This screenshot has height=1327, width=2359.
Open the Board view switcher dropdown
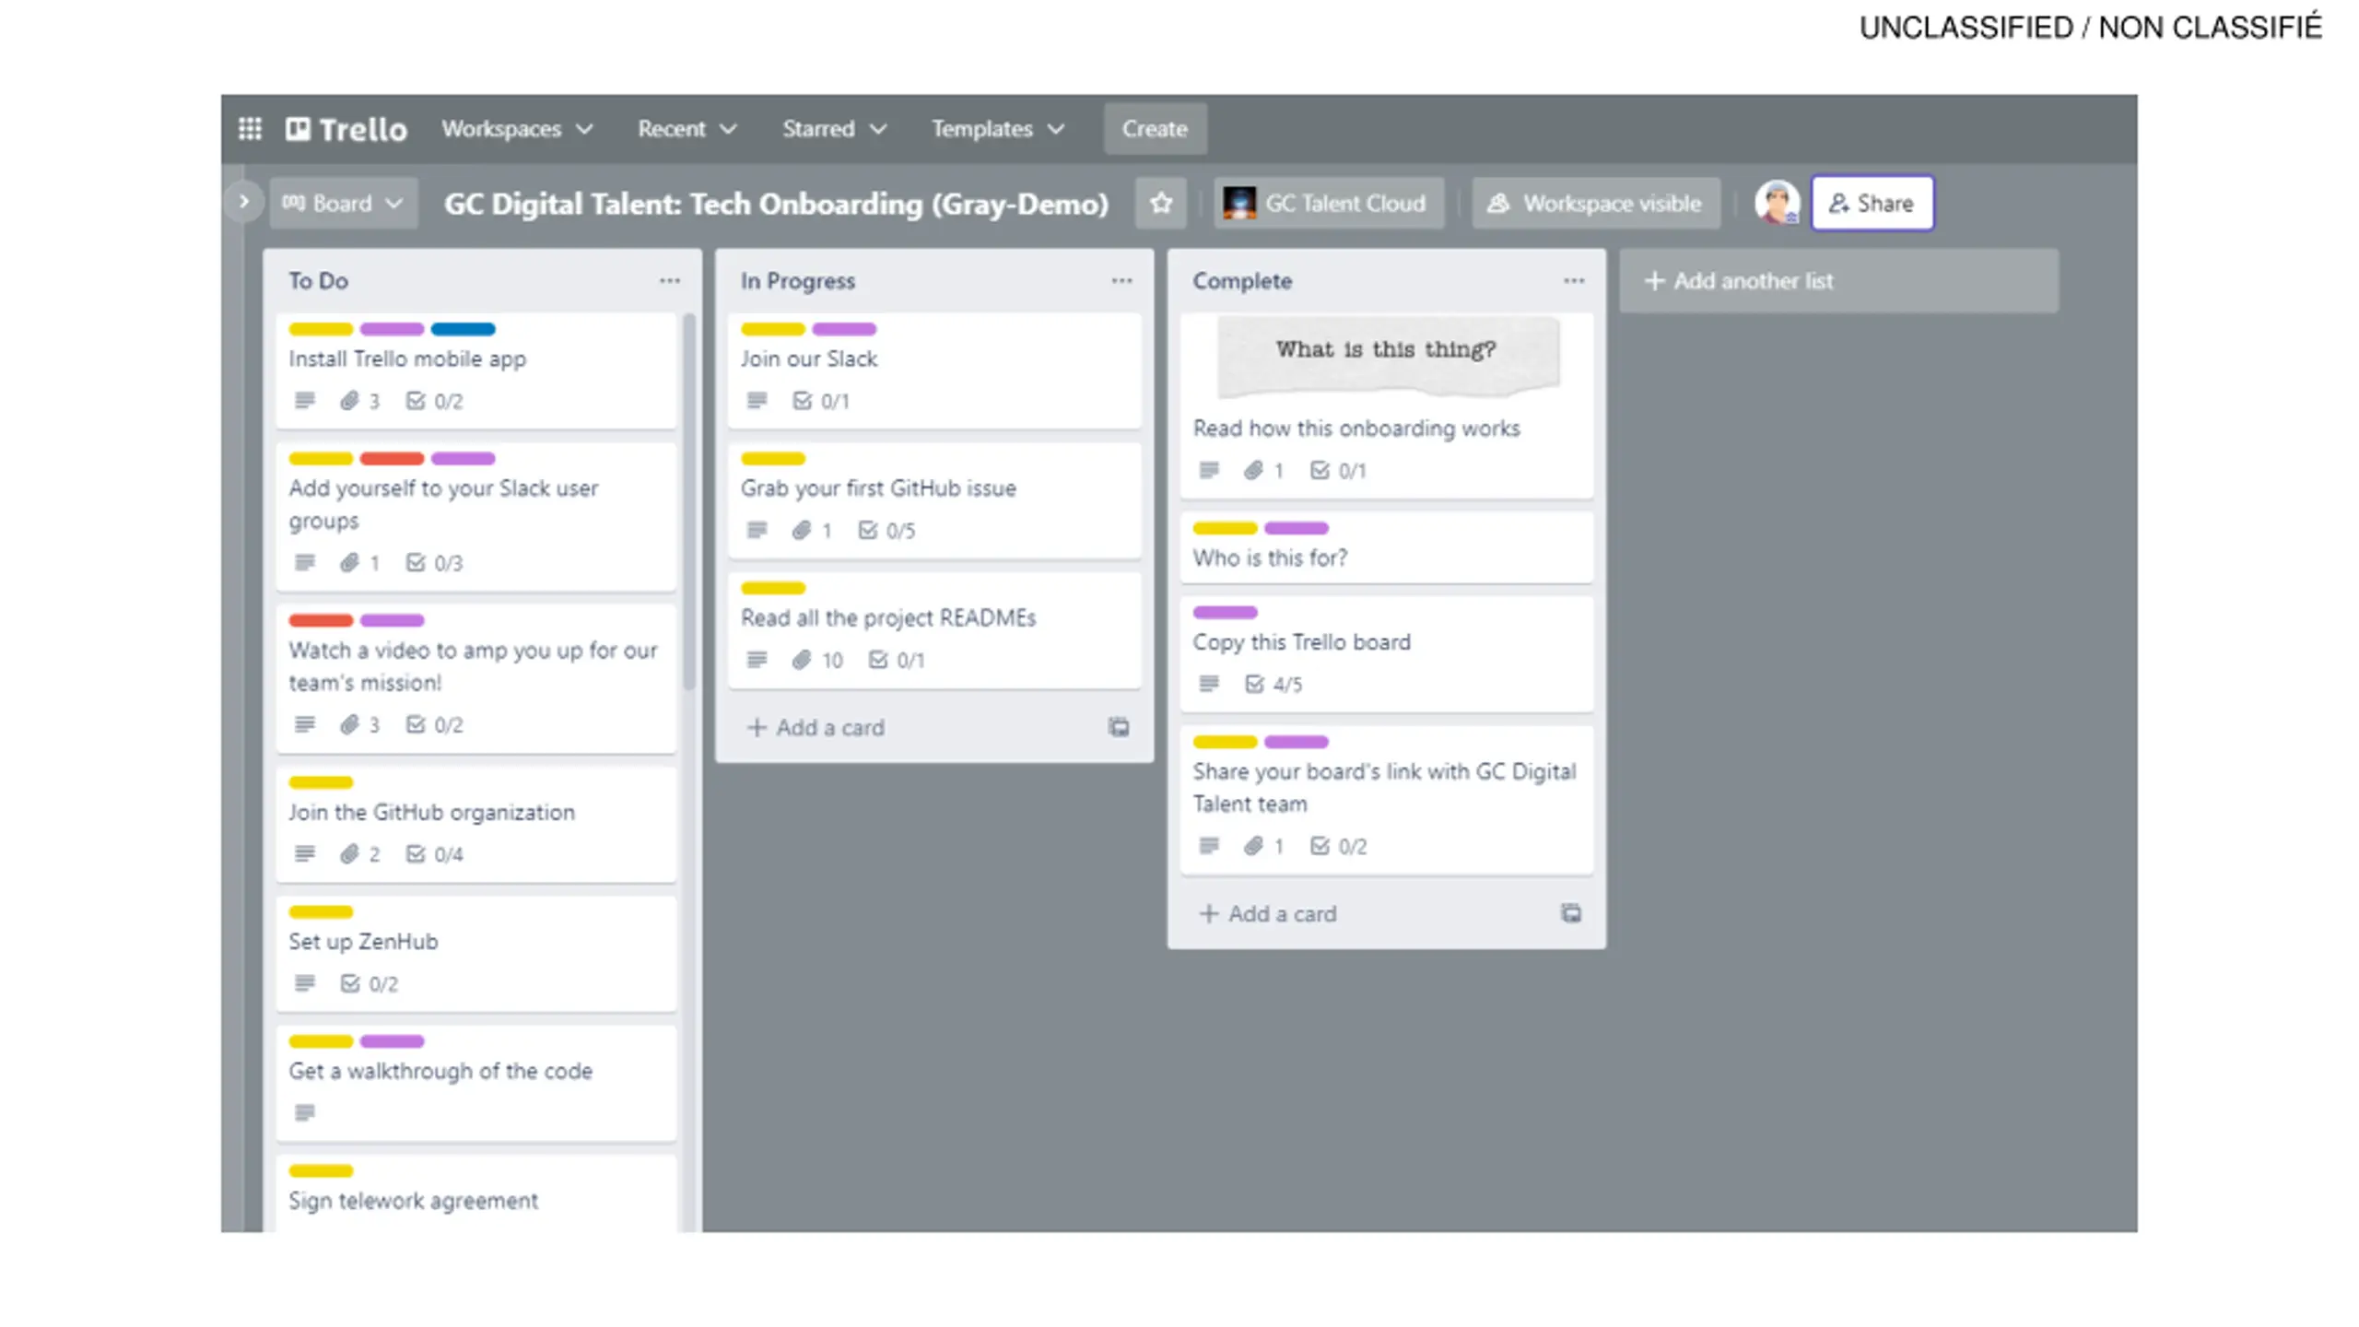344,203
